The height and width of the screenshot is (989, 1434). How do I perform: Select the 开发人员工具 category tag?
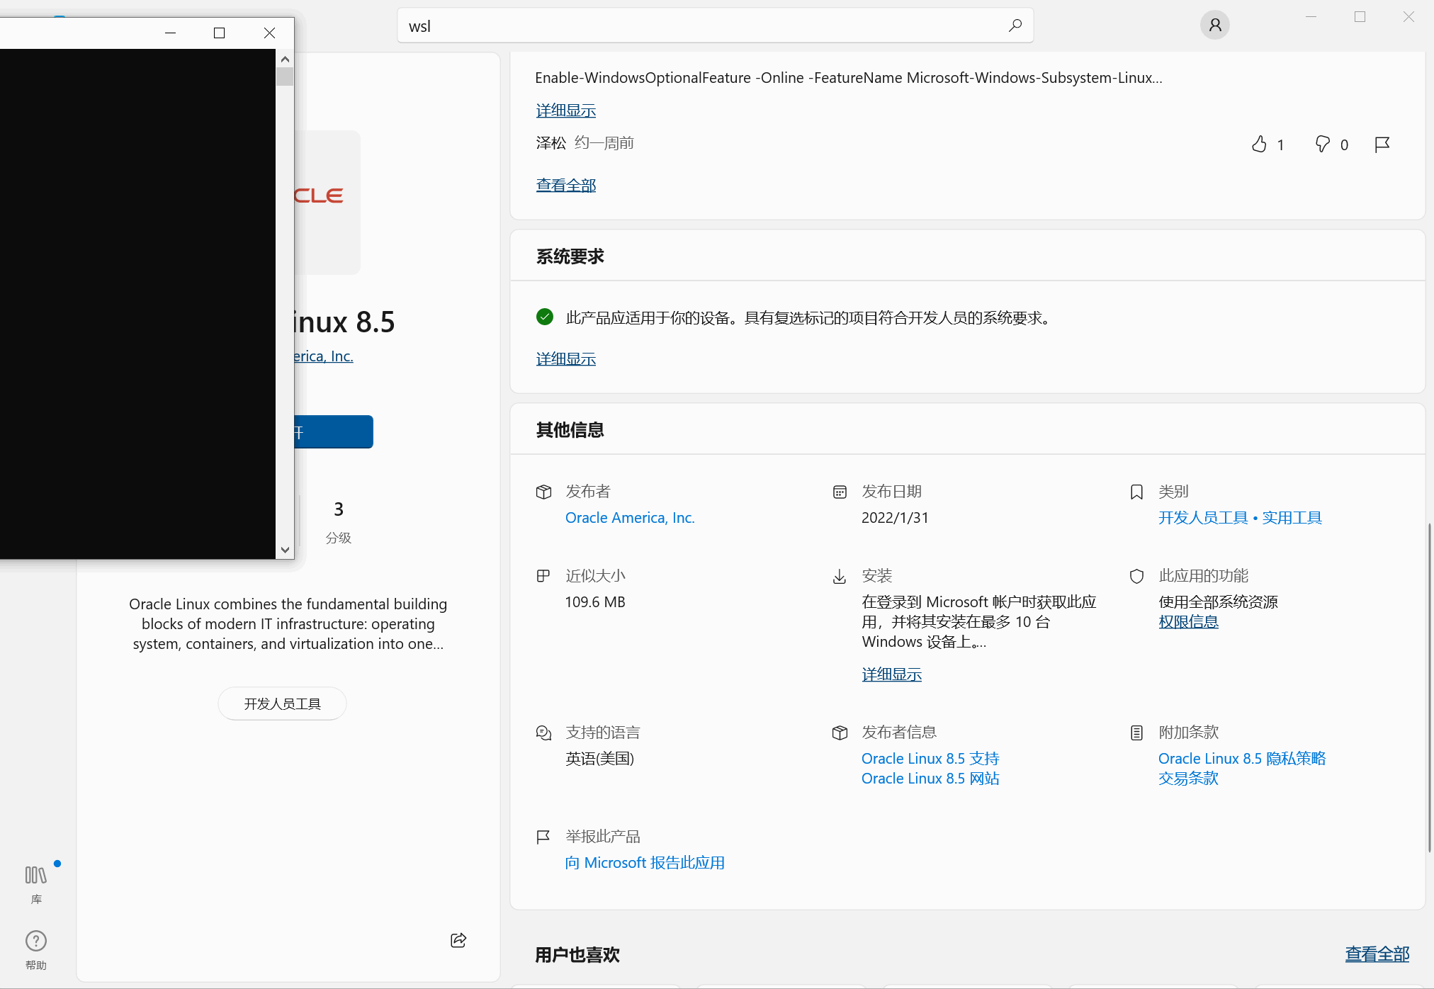point(282,703)
